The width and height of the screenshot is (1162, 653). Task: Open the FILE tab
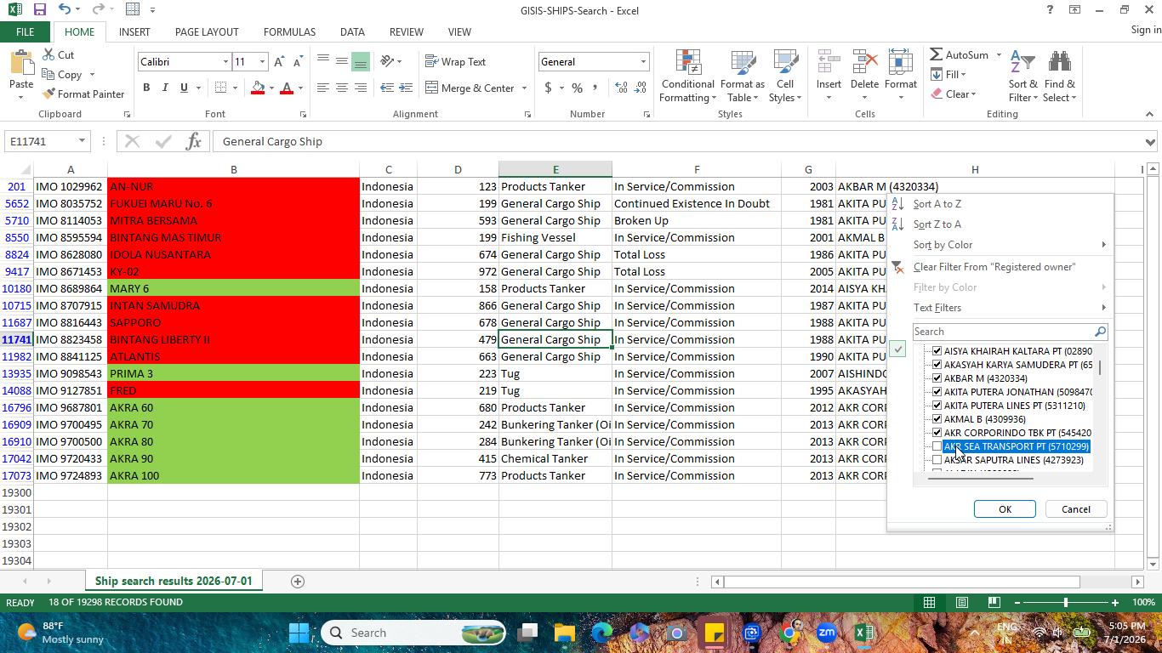coord(25,31)
